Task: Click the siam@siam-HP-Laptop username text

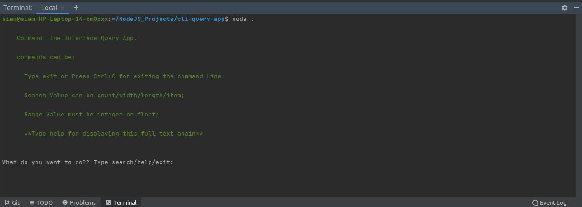Action: coord(55,19)
